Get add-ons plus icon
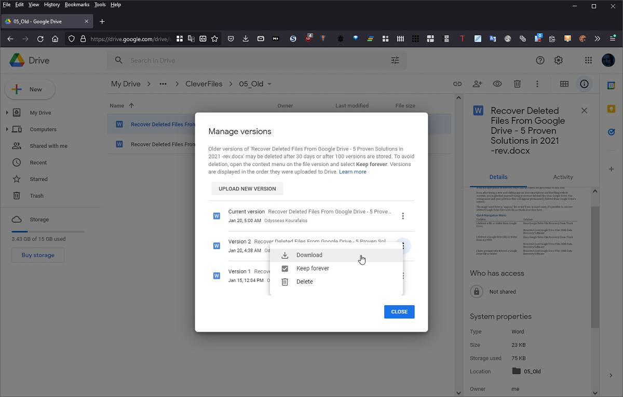 [x=611, y=169]
